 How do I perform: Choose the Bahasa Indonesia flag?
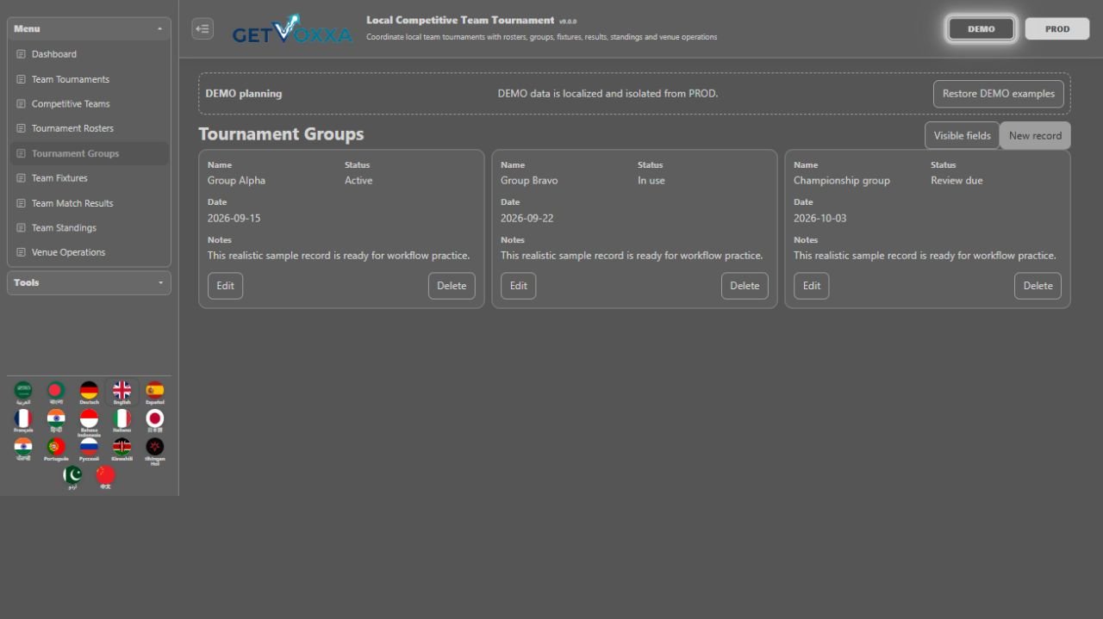pyautogui.click(x=89, y=420)
